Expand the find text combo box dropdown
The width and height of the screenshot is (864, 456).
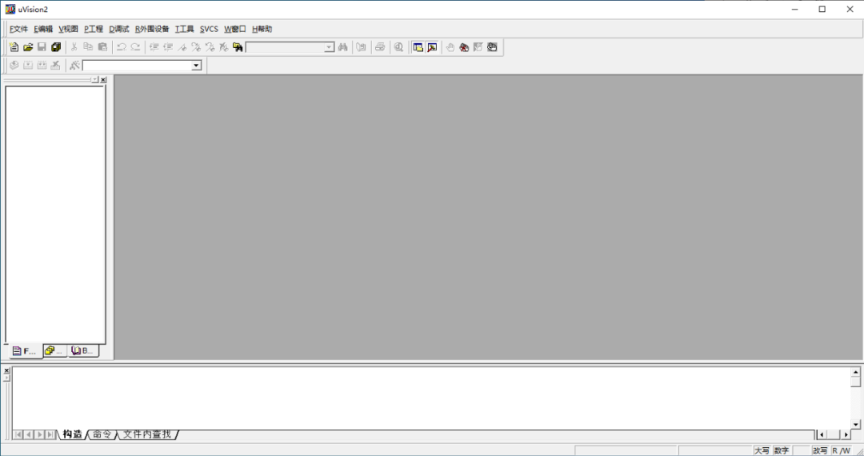329,47
